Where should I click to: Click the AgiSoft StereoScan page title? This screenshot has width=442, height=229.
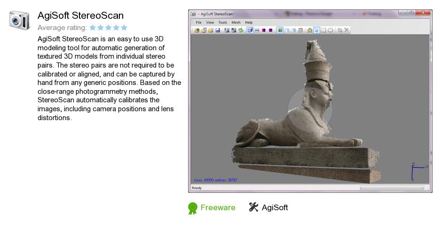coord(80,15)
